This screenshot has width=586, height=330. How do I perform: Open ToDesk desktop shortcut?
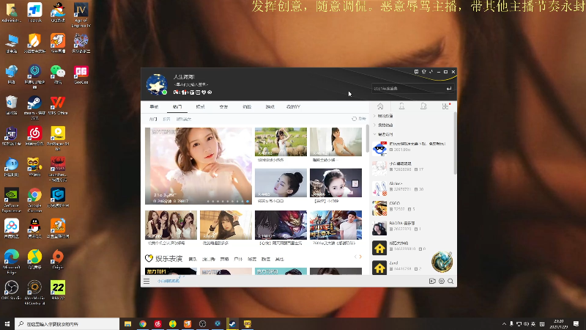coord(34,12)
